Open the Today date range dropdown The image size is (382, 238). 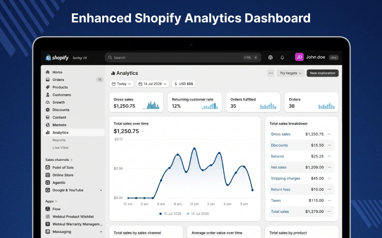tap(122, 84)
